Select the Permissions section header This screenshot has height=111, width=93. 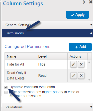coord(47,33)
